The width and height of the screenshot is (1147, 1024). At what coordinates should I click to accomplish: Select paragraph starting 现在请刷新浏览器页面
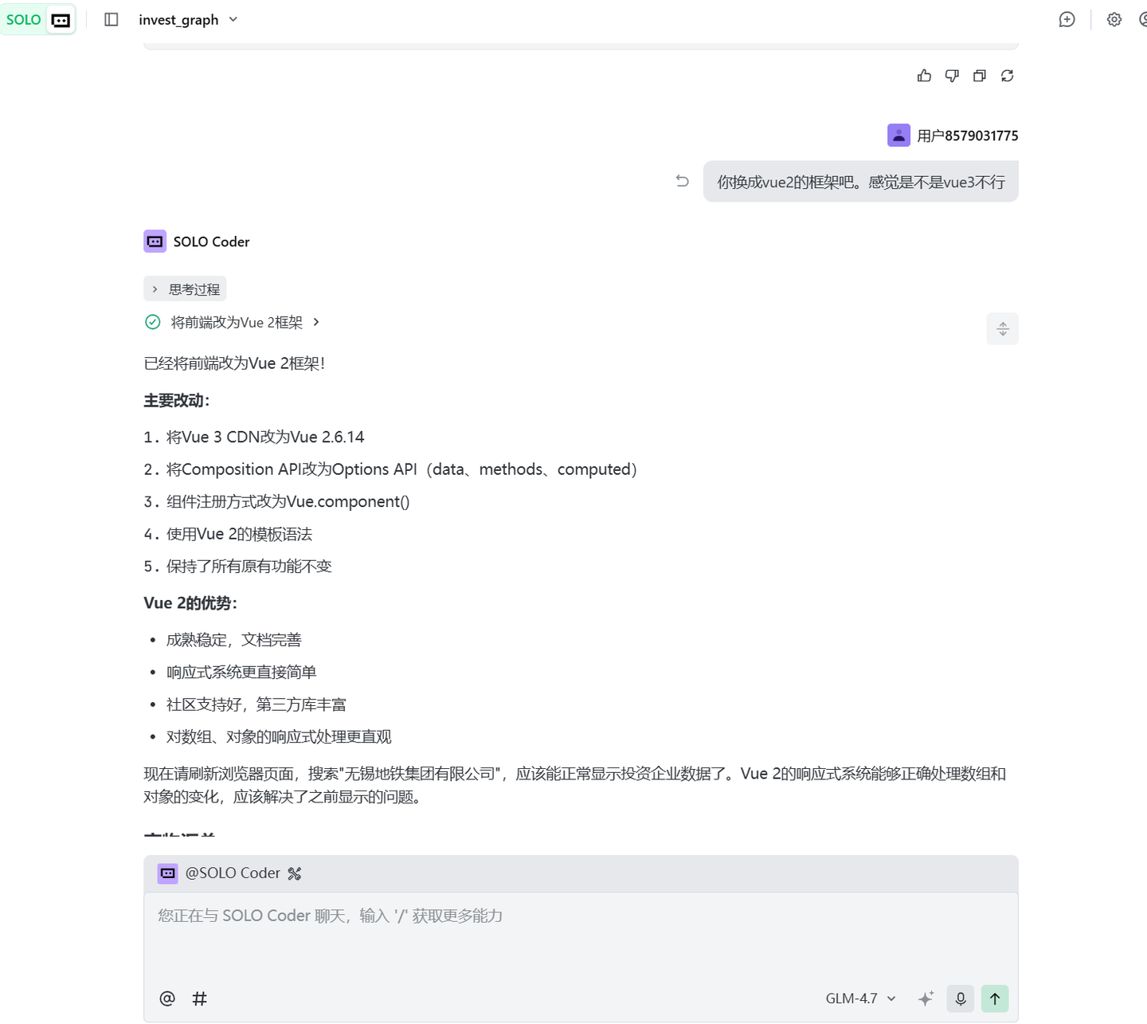pyautogui.click(x=575, y=785)
